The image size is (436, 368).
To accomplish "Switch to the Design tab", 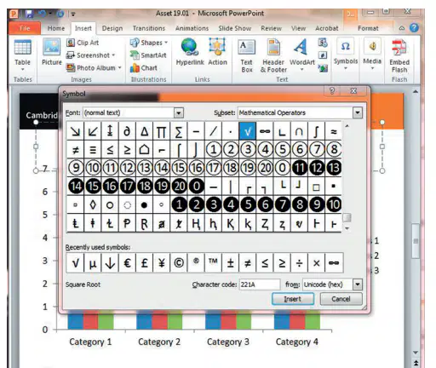I will 112,28.
